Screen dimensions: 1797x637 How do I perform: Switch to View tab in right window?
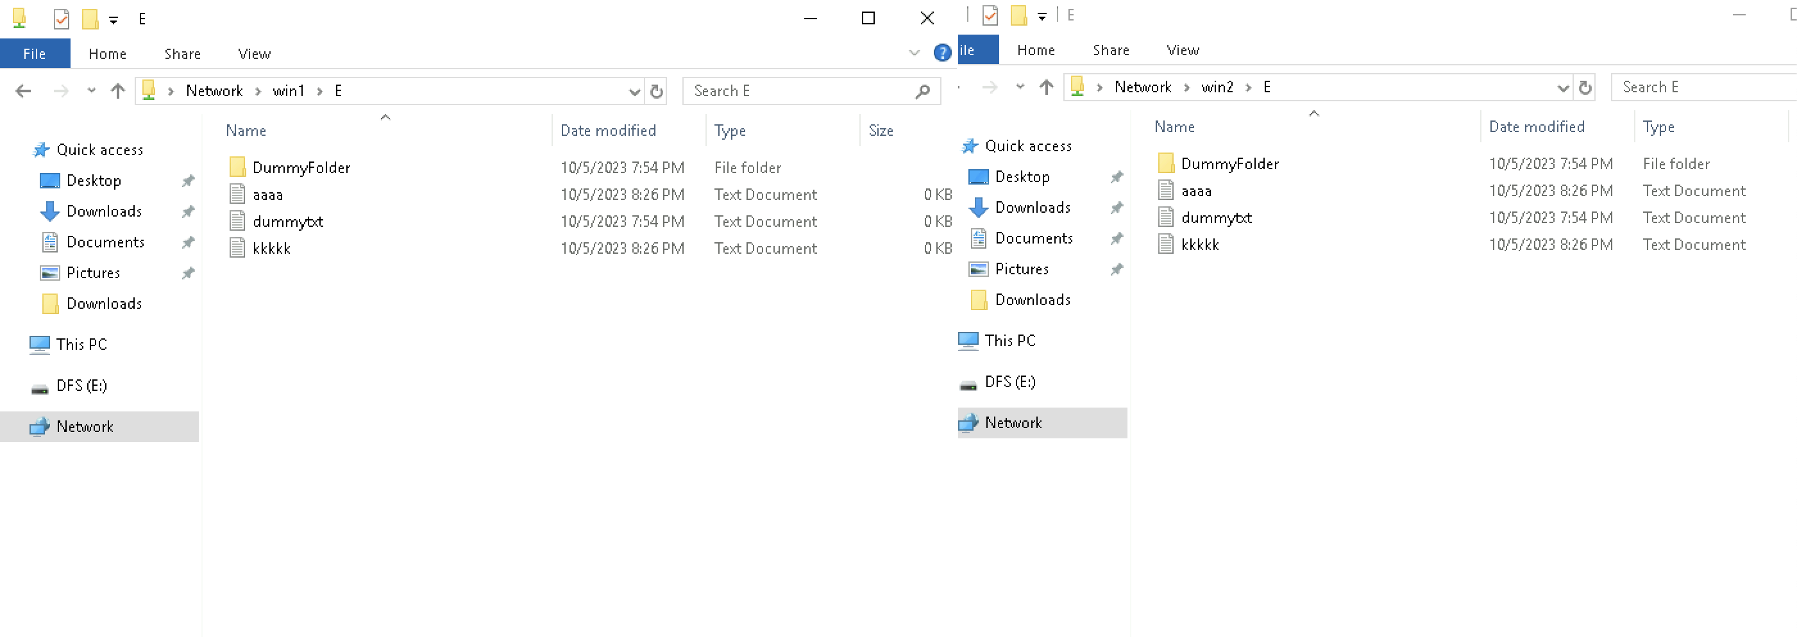(x=1183, y=50)
